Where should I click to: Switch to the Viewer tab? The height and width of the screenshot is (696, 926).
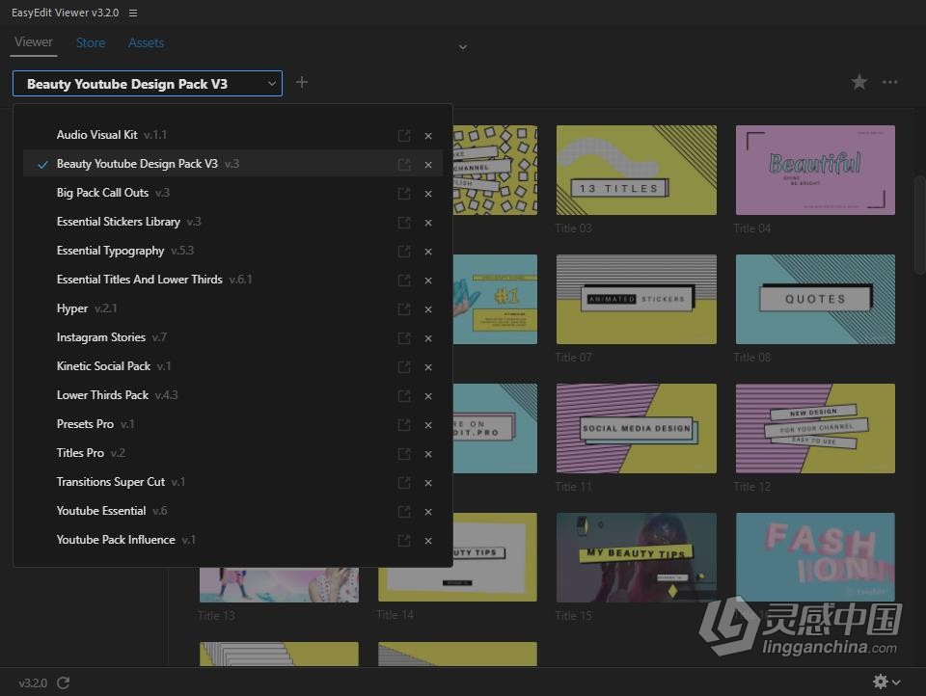coord(34,42)
